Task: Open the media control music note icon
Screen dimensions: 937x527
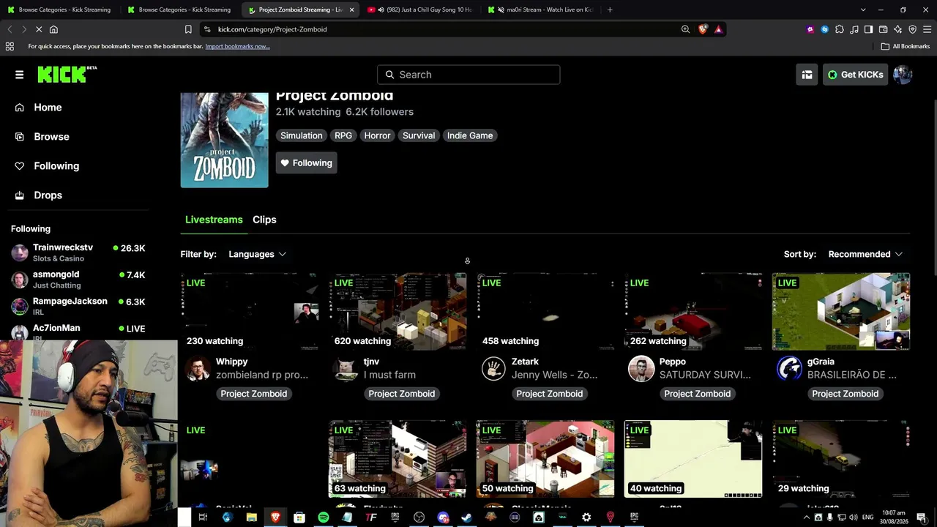Action: [854, 29]
